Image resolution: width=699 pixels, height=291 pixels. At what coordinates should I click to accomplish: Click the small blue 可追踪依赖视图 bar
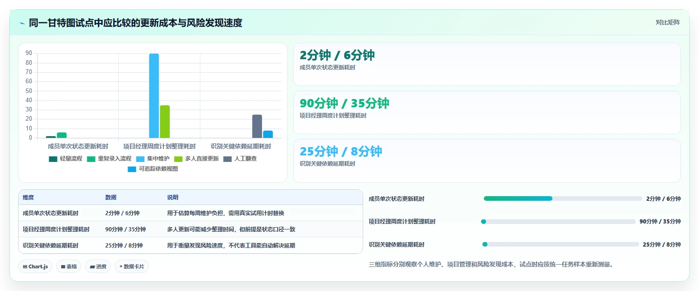[268, 134]
